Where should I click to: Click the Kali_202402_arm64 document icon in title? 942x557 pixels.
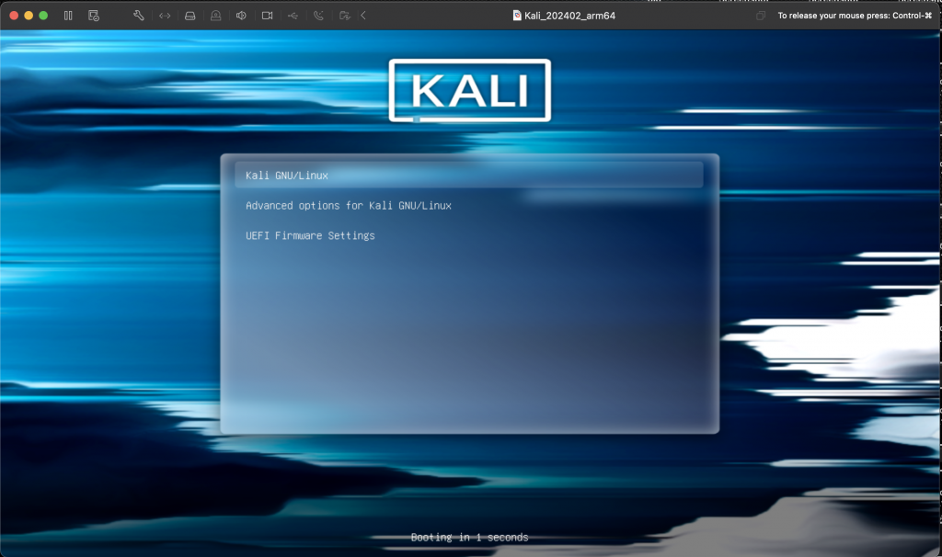click(x=517, y=16)
